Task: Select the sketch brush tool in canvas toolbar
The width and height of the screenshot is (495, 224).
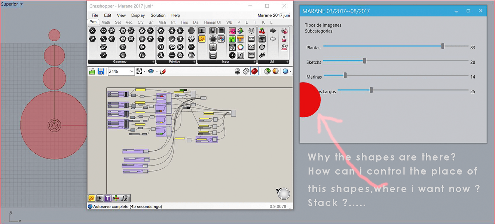Action: 163,71
